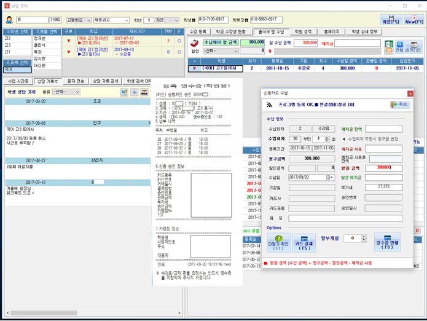Click the 취소 cancel icon in card dialog
427x321 pixels.
(x=399, y=105)
